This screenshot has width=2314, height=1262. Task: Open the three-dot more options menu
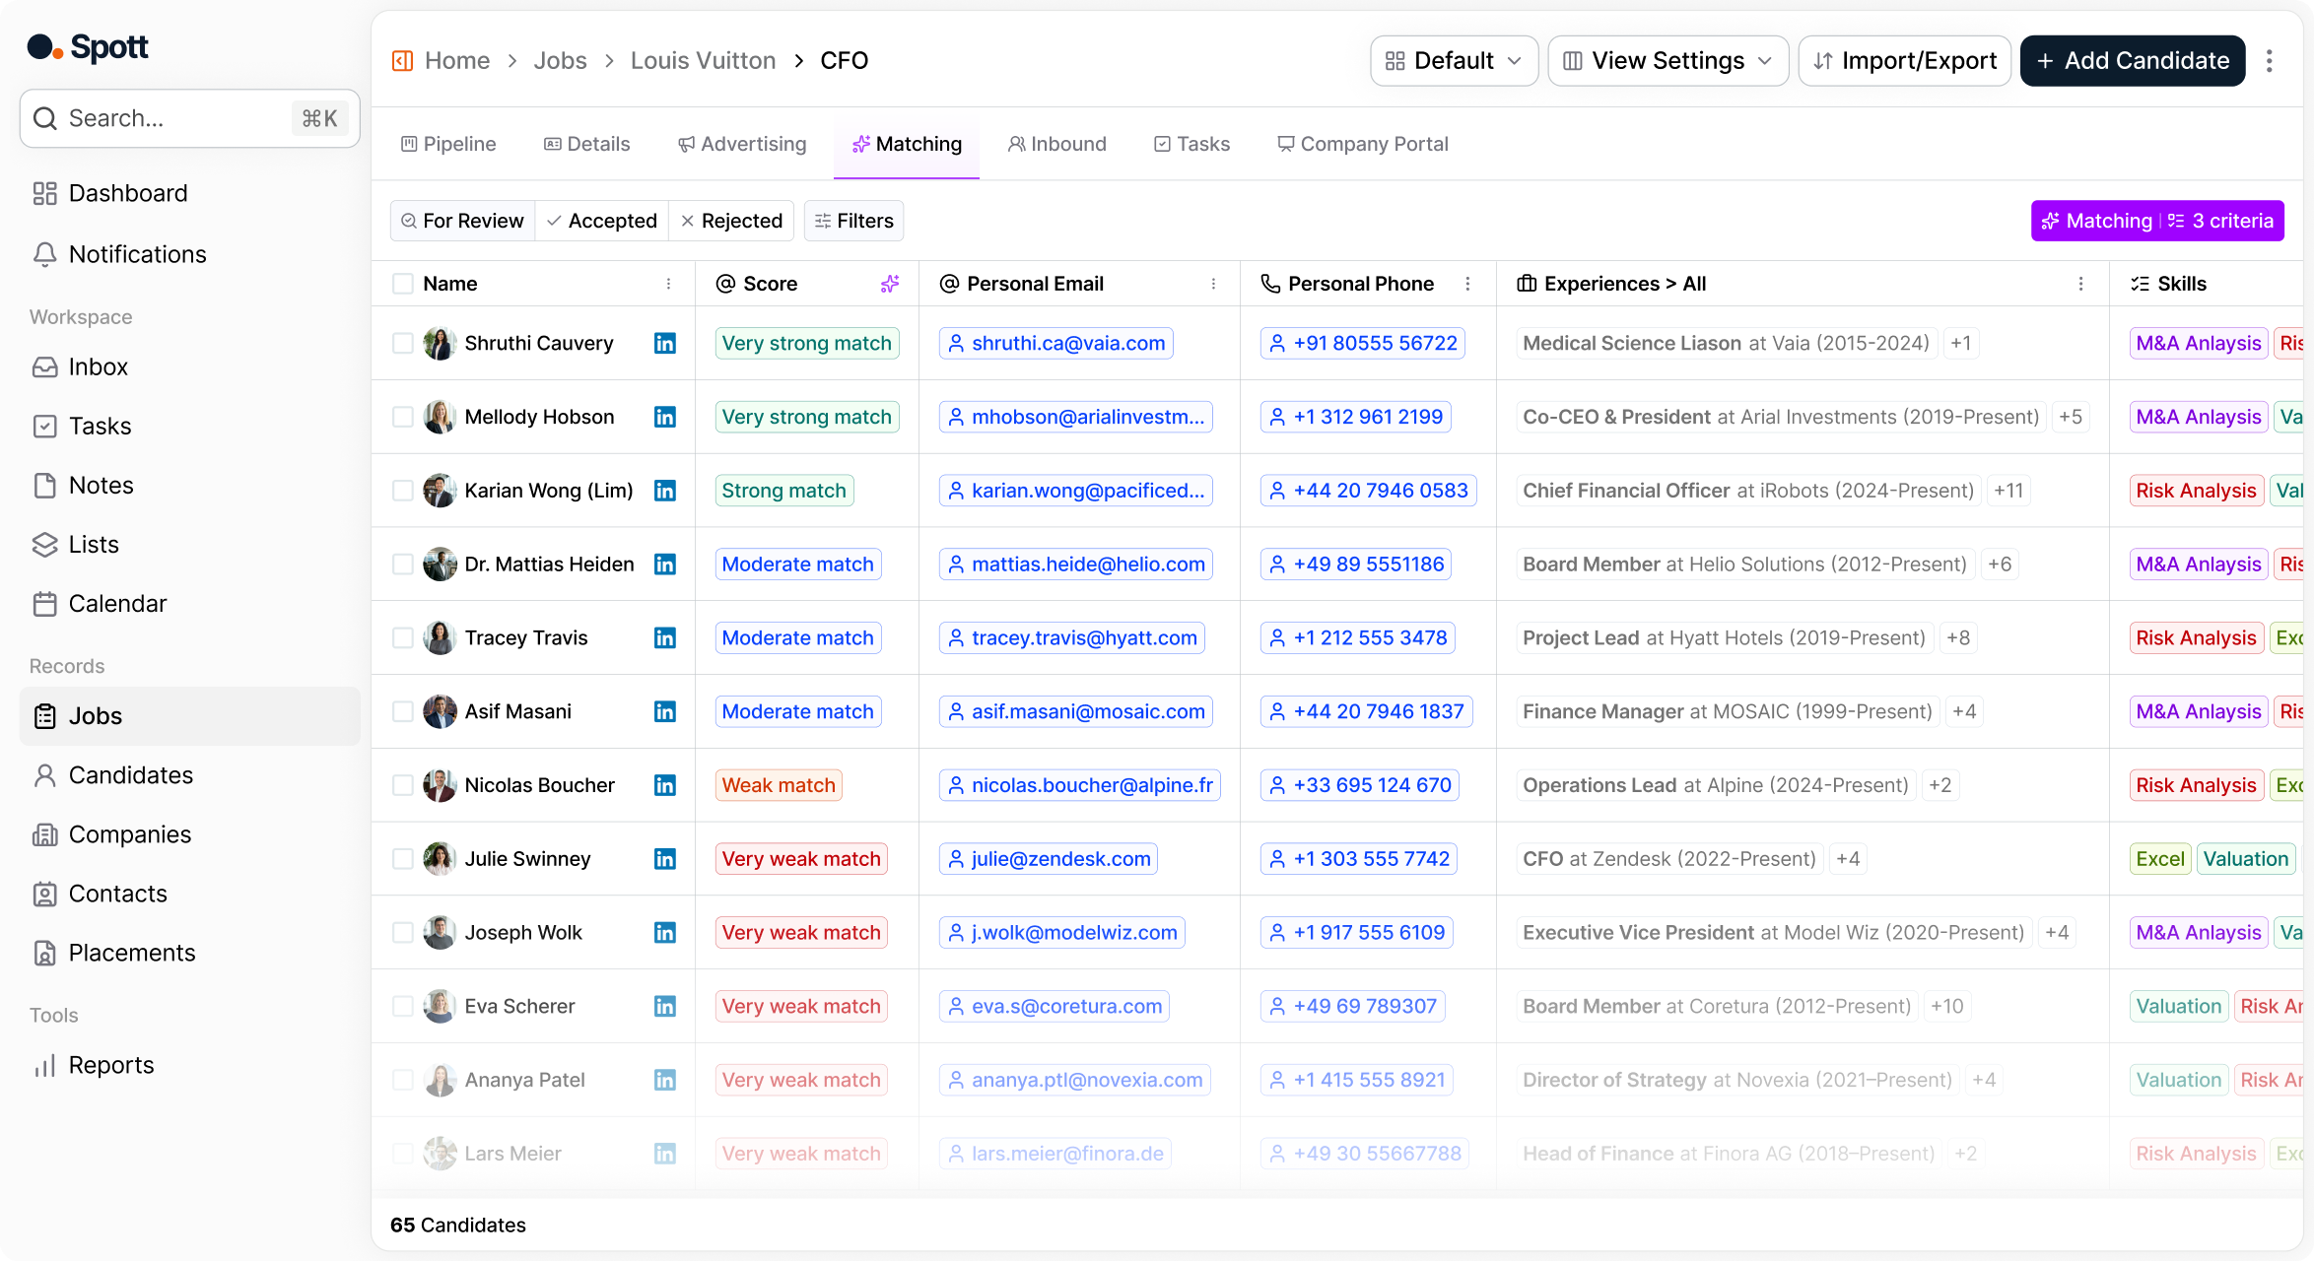click(2270, 61)
